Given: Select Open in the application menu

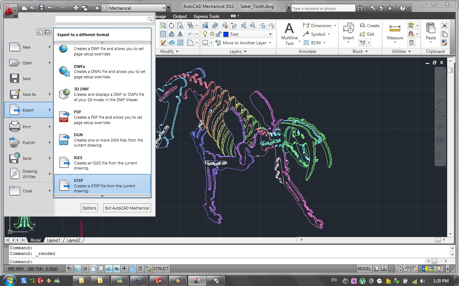Looking at the screenshot, I should (x=29, y=63).
